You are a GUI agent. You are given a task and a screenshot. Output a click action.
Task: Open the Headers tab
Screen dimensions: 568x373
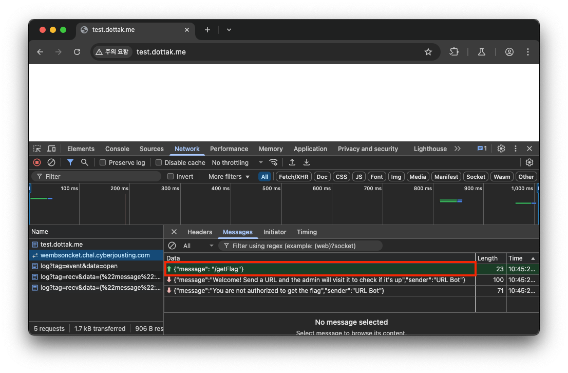tap(200, 232)
